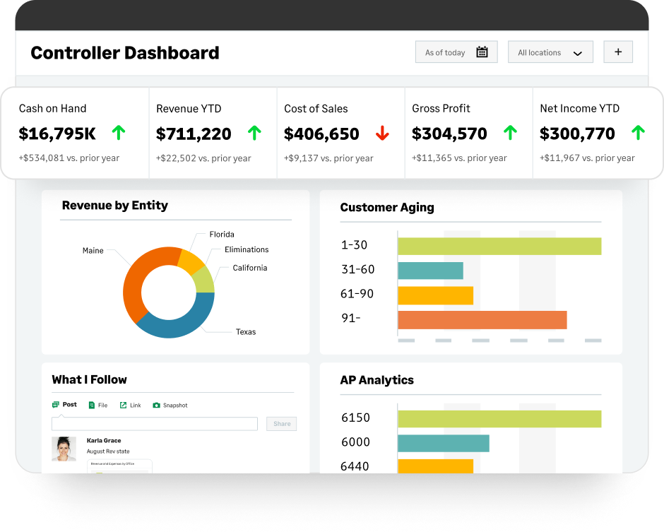
Task: Click the red down arrow on Cost of Sales
Action: tap(382, 133)
